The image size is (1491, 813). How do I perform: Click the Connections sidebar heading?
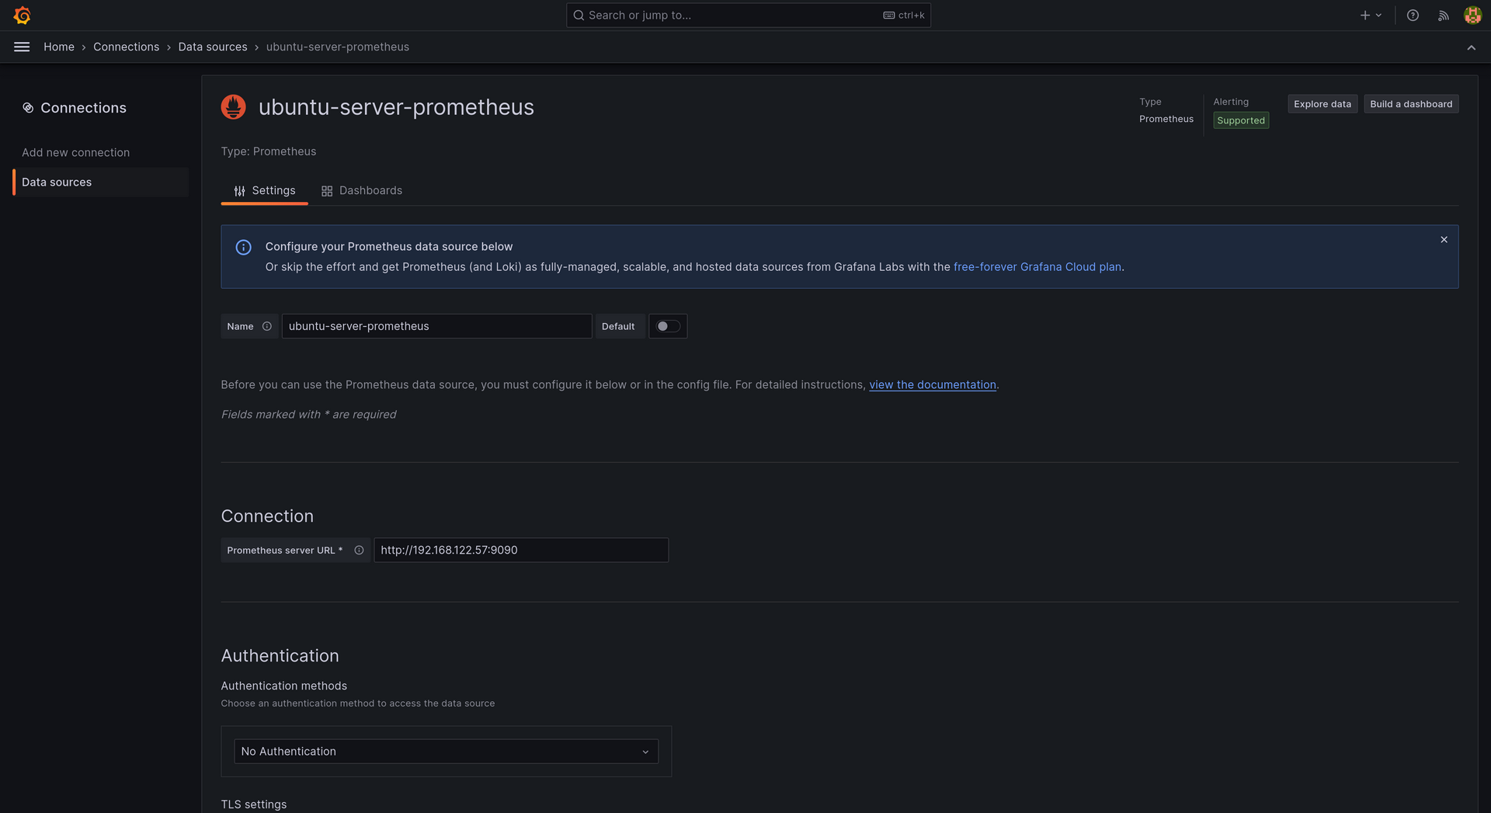(x=83, y=108)
